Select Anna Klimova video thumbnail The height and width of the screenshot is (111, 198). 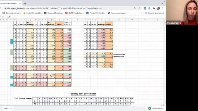click(x=182, y=12)
